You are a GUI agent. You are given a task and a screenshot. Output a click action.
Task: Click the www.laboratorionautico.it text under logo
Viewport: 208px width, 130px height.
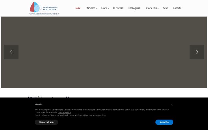44,14
